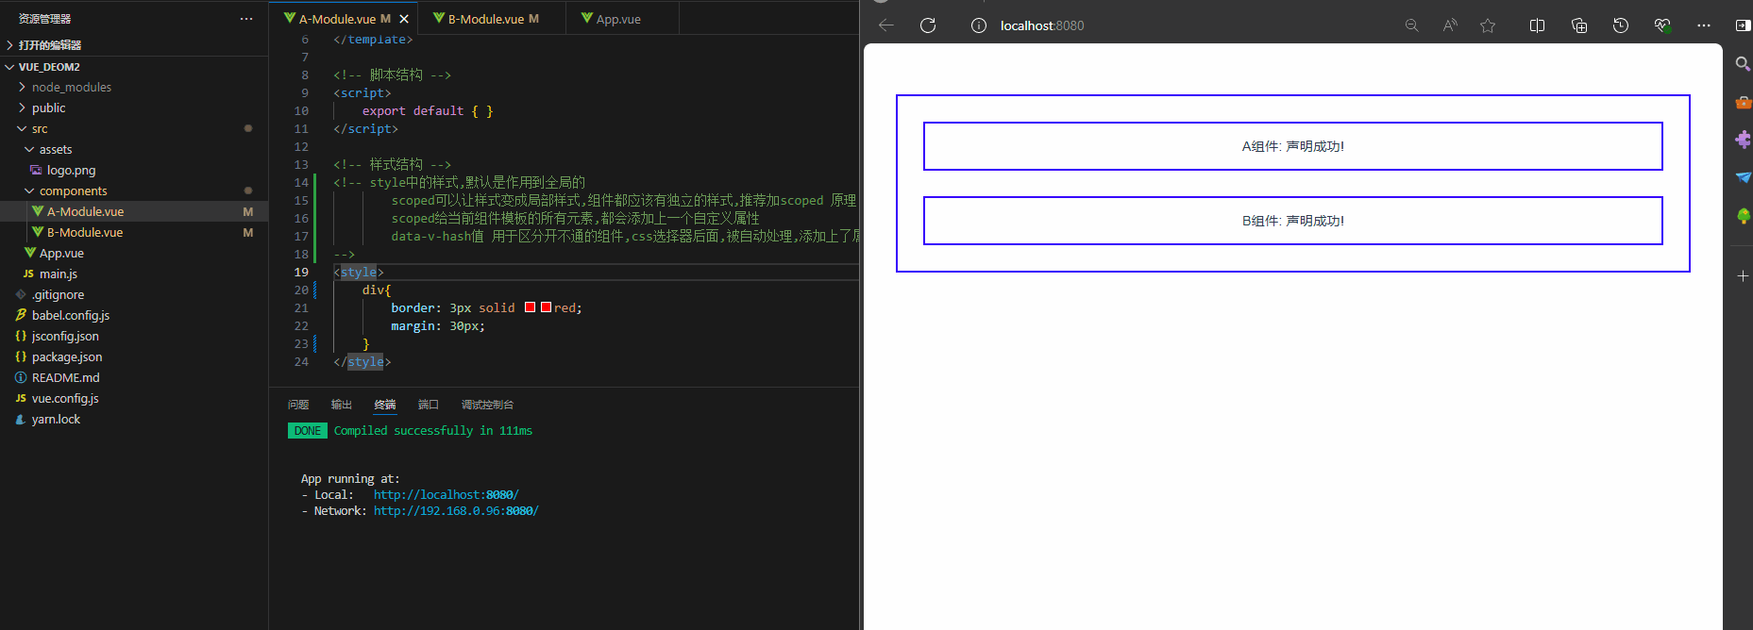The height and width of the screenshot is (630, 1753).
Task: Open the red swatch right after 'solid'
Action: [531, 307]
